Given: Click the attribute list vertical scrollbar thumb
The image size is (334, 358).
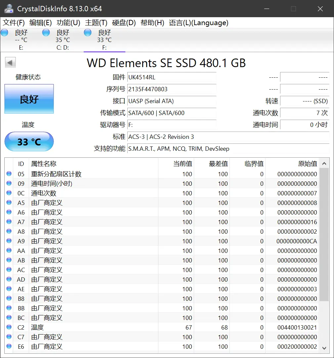Looking at the screenshot, I should (324, 235).
